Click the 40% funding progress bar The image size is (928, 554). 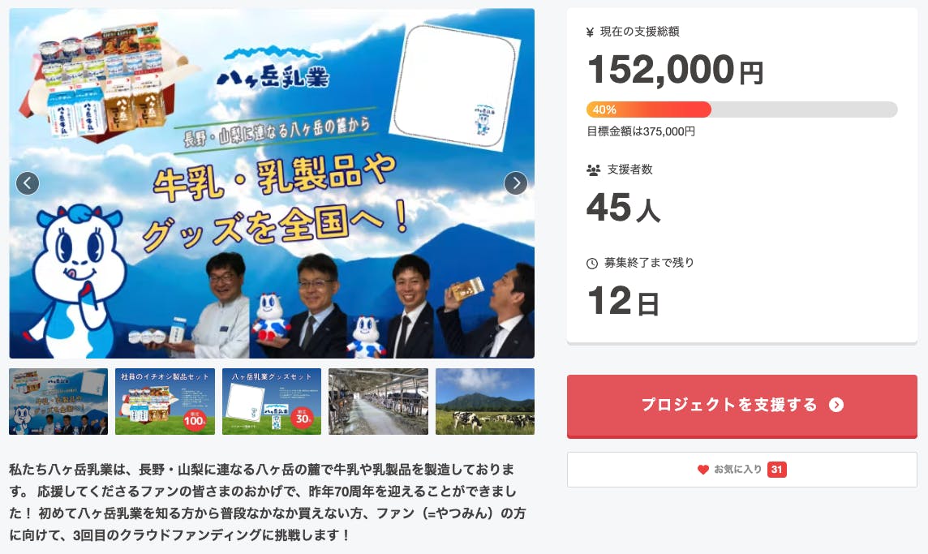point(741,110)
